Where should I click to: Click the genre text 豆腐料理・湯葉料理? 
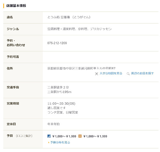[x=61, y=29]
